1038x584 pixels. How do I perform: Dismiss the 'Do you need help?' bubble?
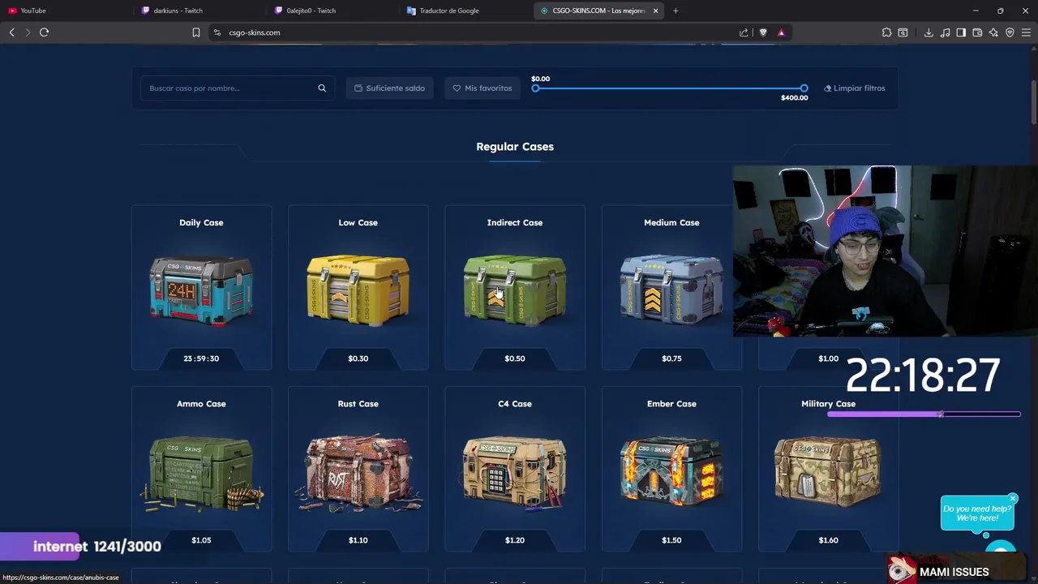pos(1013,498)
